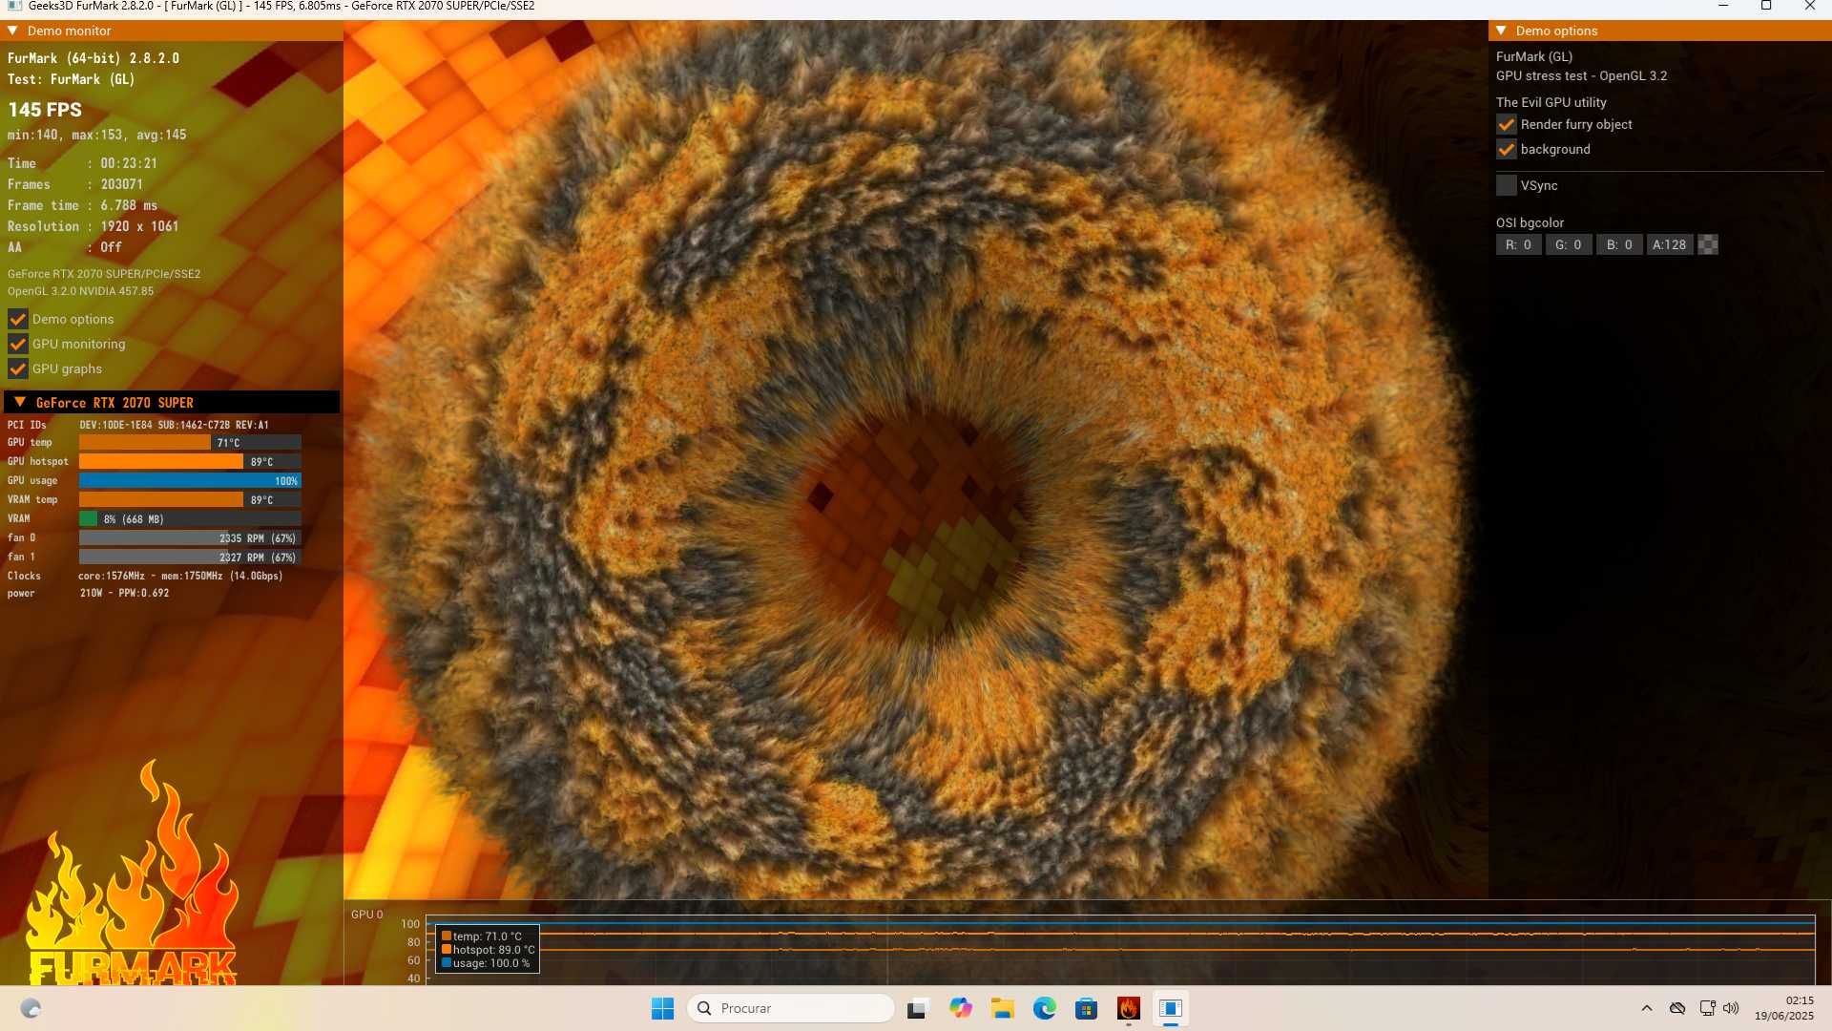The width and height of the screenshot is (1832, 1031).
Task: Click the AA : Off line
Action: coord(65,247)
